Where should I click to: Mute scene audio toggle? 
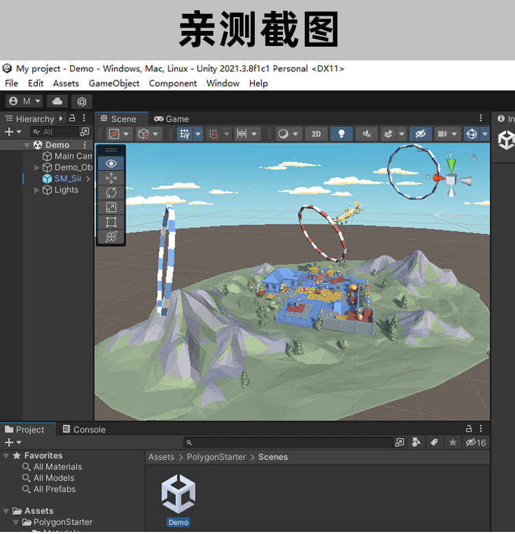pos(367,134)
